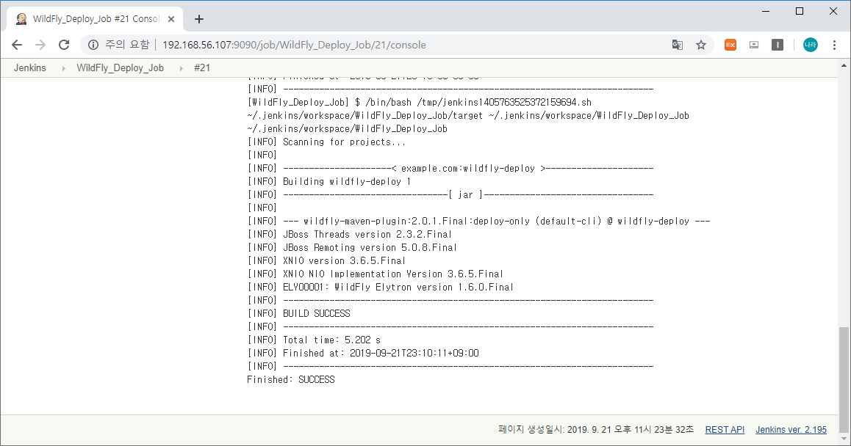Click the 'JBoss Threads version 2.3.2.Final' line
The image size is (851, 446).
(350, 235)
